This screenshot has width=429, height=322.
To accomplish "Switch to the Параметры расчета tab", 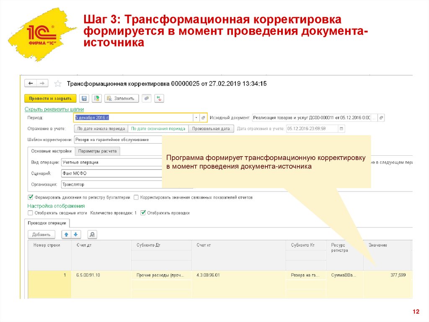I will coord(97,151).
